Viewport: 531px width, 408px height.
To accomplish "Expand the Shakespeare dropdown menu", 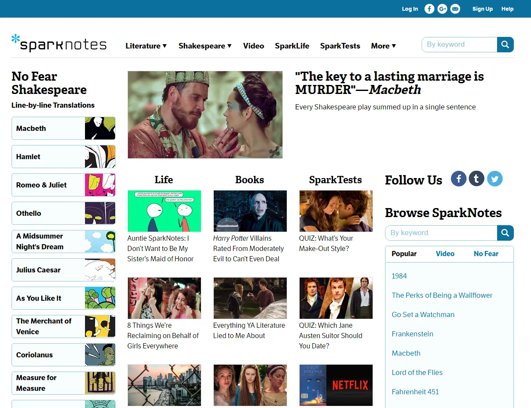I will click(205, 46).
